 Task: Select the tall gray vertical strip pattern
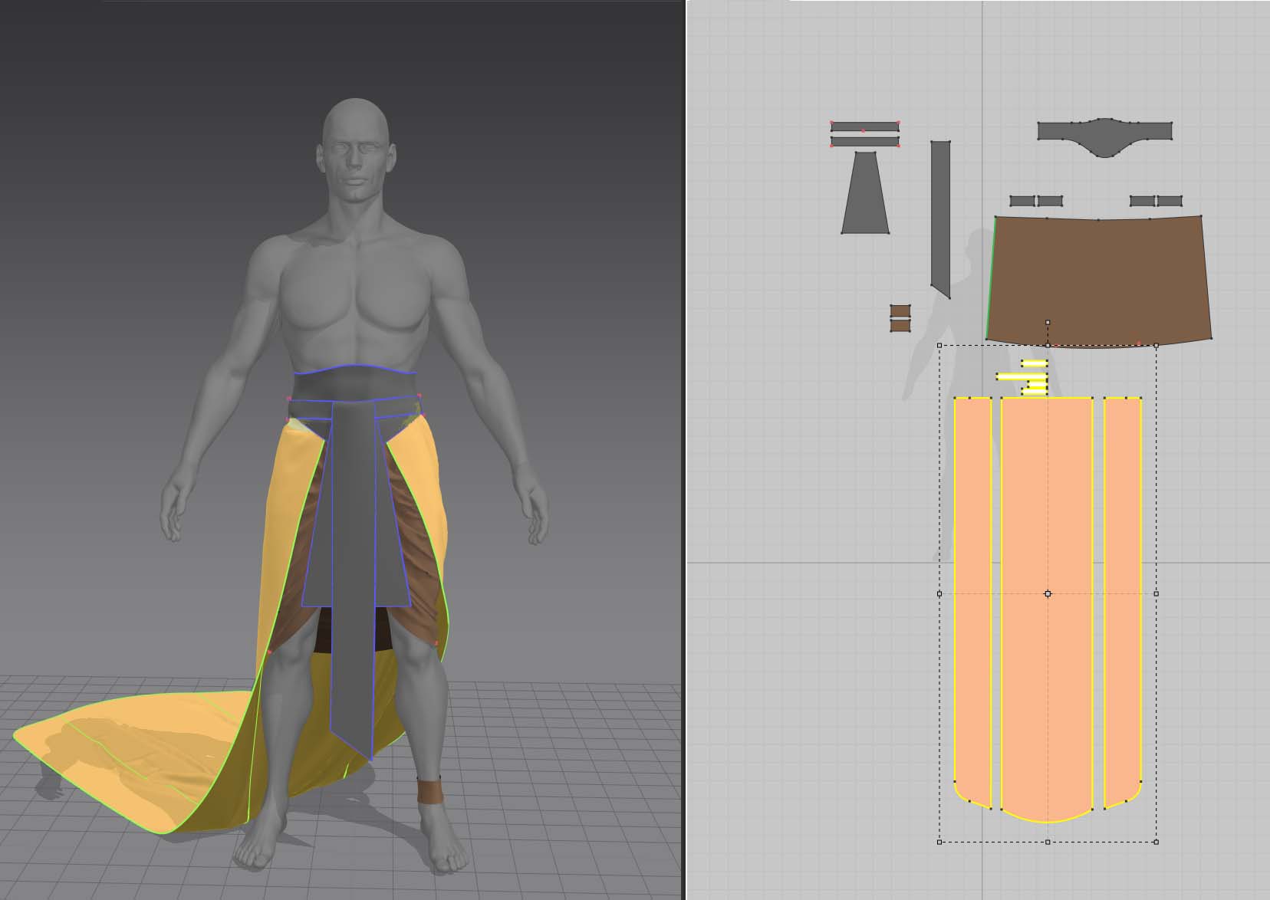coord(940,218)
